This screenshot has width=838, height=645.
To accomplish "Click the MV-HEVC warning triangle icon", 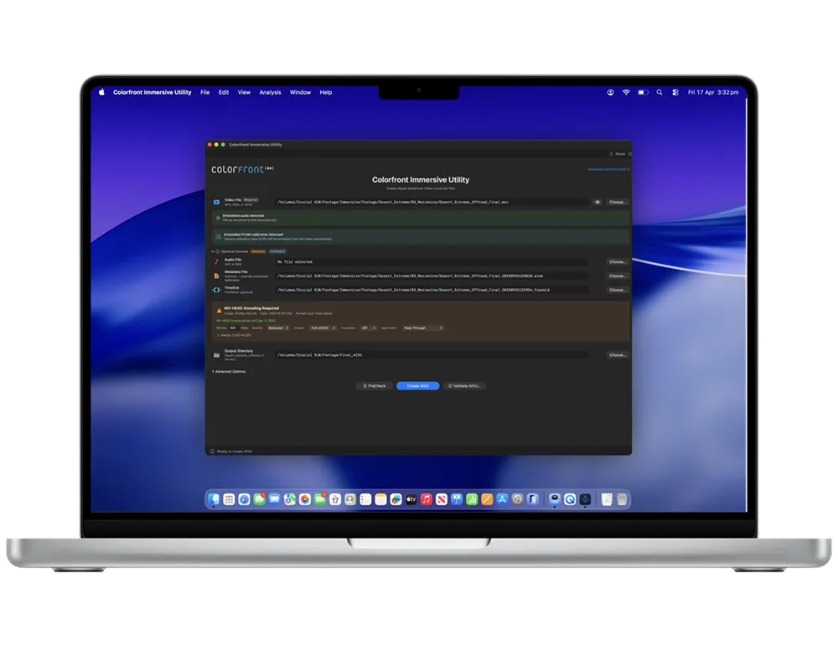I will click(x=219, y=311).
